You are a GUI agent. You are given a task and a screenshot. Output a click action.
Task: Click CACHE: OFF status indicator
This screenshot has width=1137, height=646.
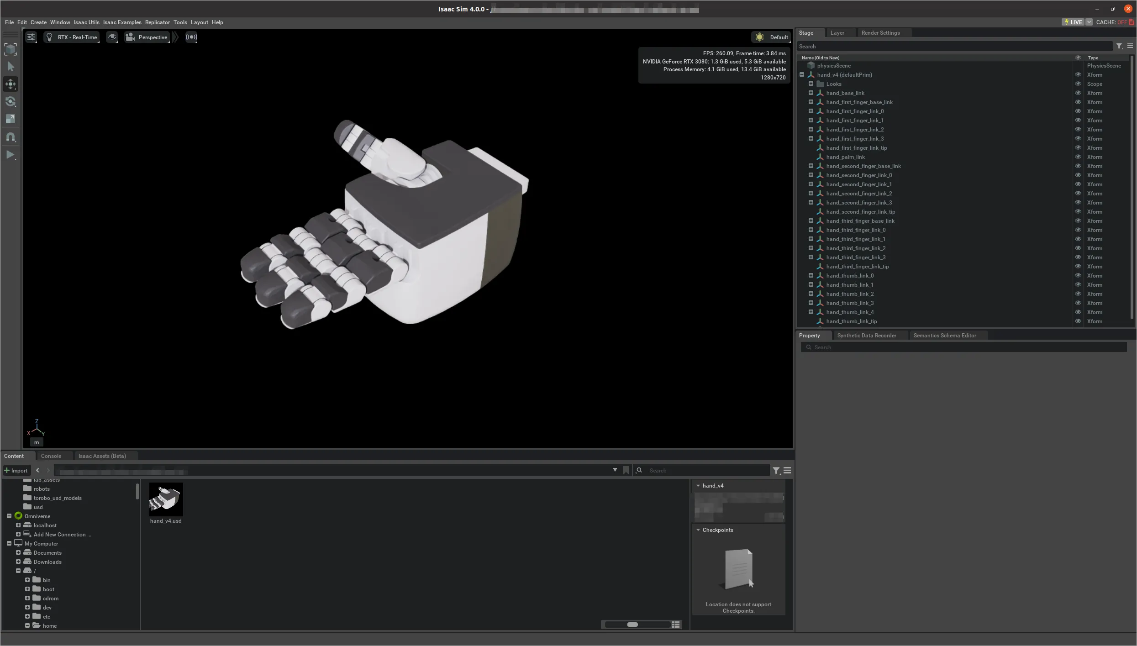click(x=1115, y=22)
